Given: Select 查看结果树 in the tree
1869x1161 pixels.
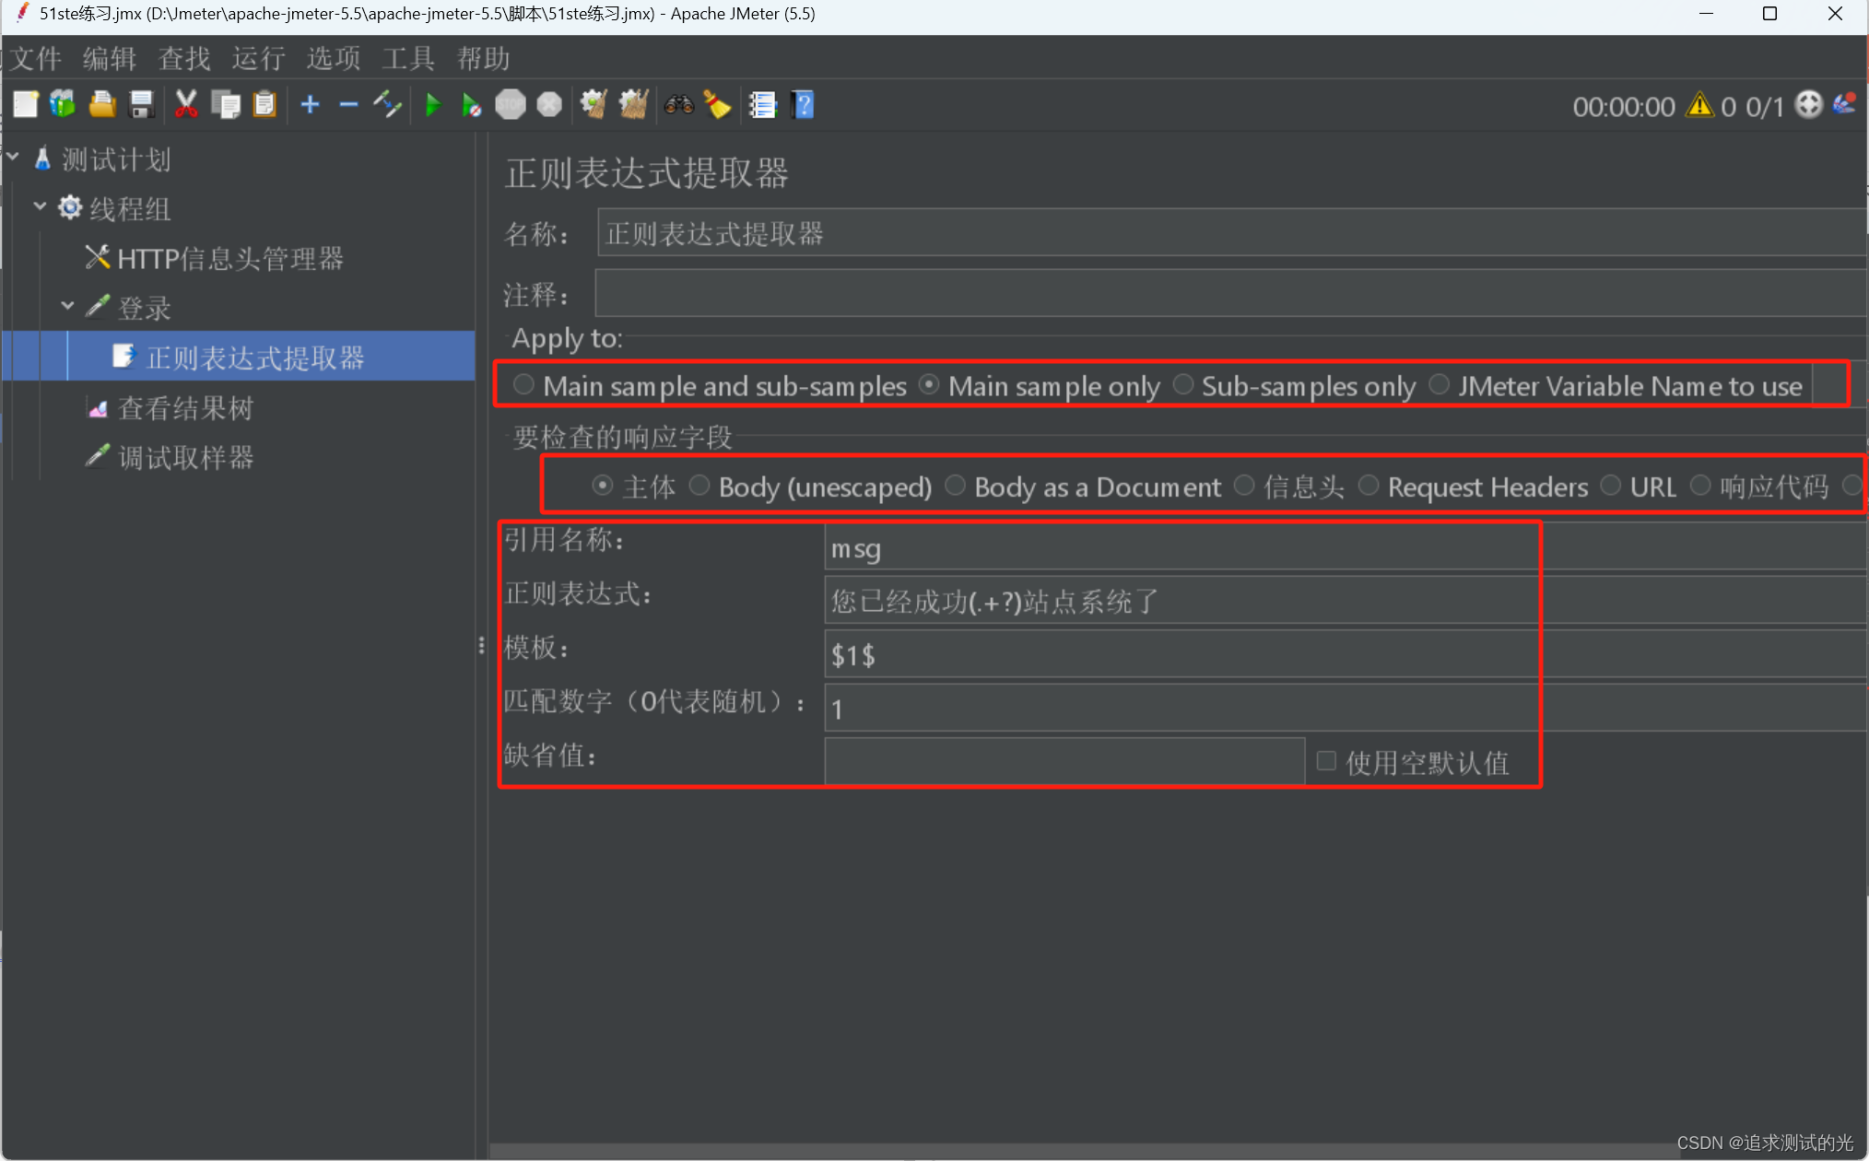Looking at the screenshot, I should click(x=186, y=408).
